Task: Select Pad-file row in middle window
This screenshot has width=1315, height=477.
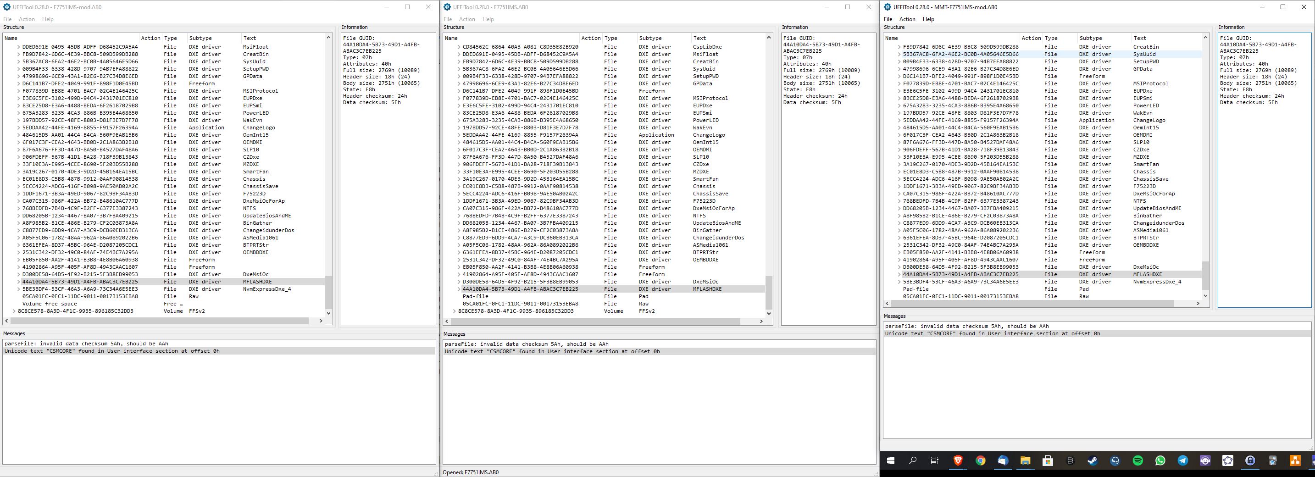Action: click(x=605, y=296)
